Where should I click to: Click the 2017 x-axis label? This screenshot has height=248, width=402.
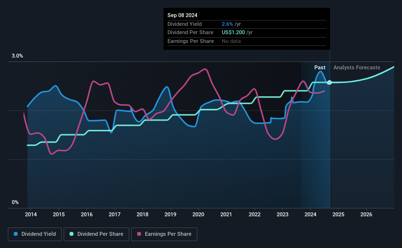point(115,214)
